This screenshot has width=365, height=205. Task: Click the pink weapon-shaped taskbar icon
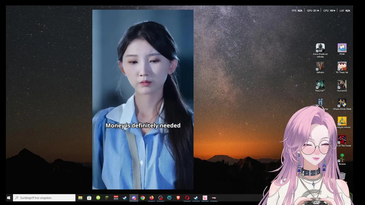point(214,198)
